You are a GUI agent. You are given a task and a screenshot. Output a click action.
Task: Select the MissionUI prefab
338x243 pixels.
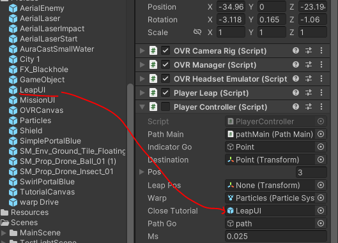[x=37, y=100]
